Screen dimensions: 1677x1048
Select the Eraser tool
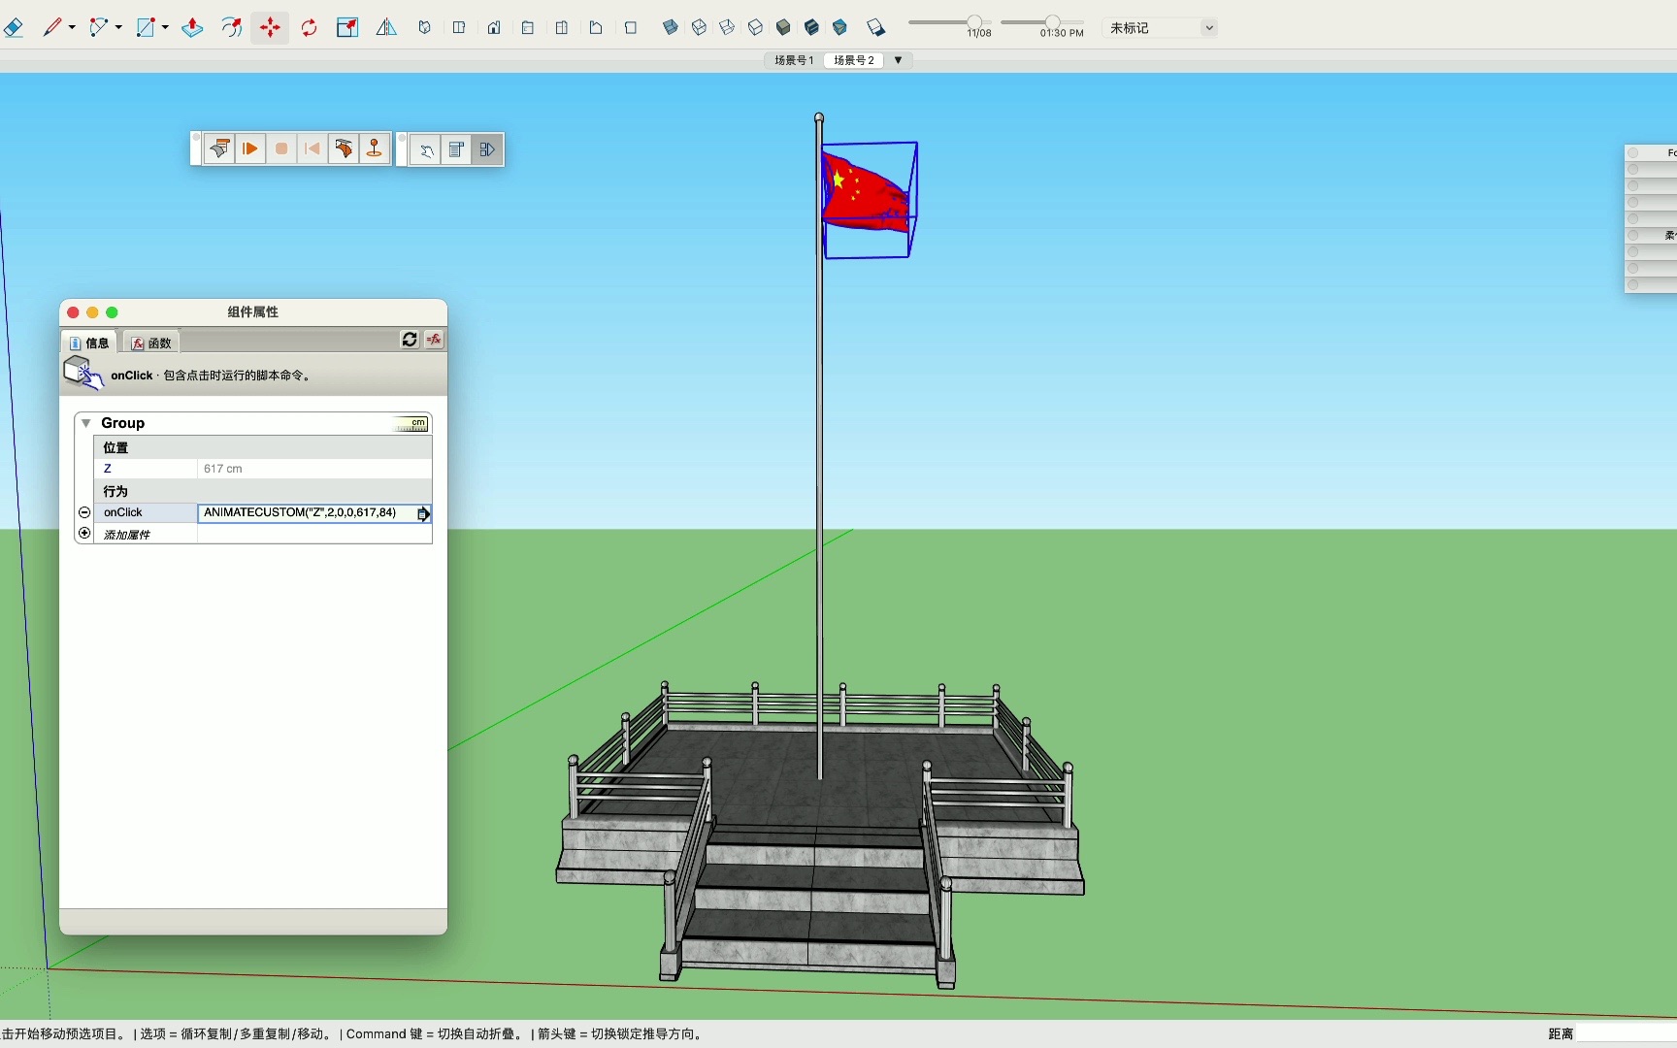[14, 28]
